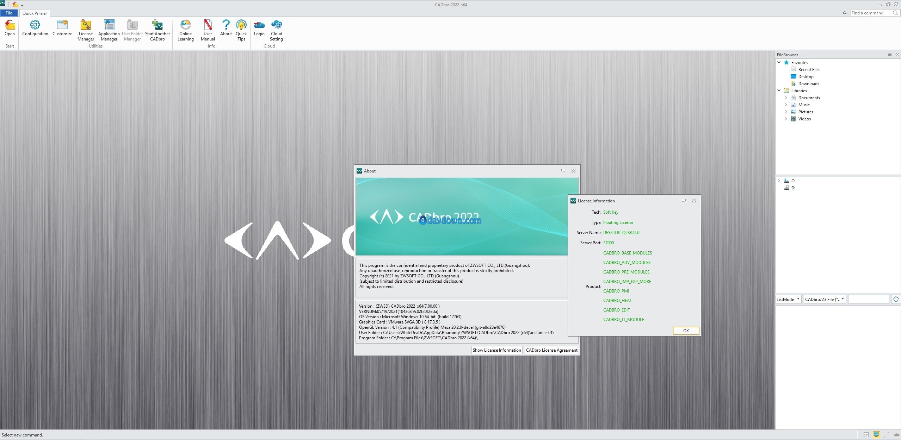Open the Configuration settings icon

pos(35,25)
